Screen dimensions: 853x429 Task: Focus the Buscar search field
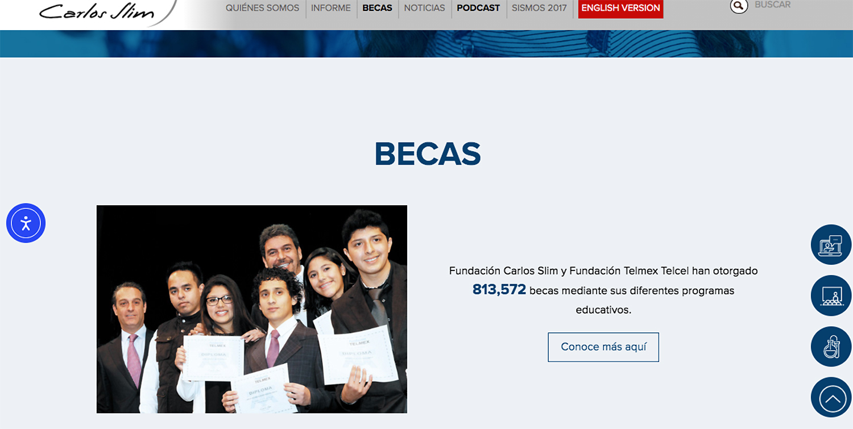point(772,5)
